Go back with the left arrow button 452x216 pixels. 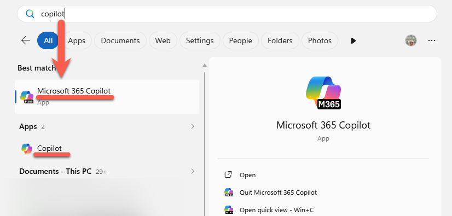coord(26,40)
